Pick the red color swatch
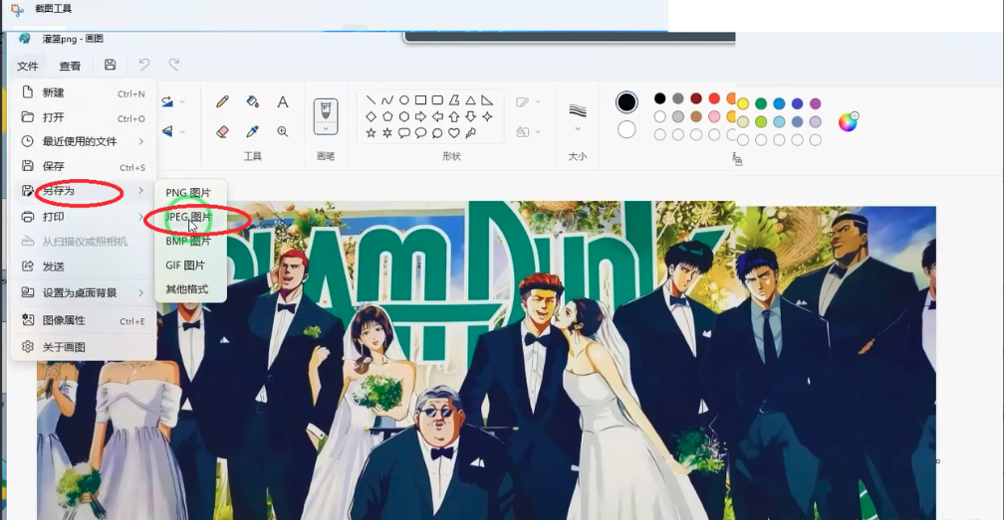 click(714, 98)
